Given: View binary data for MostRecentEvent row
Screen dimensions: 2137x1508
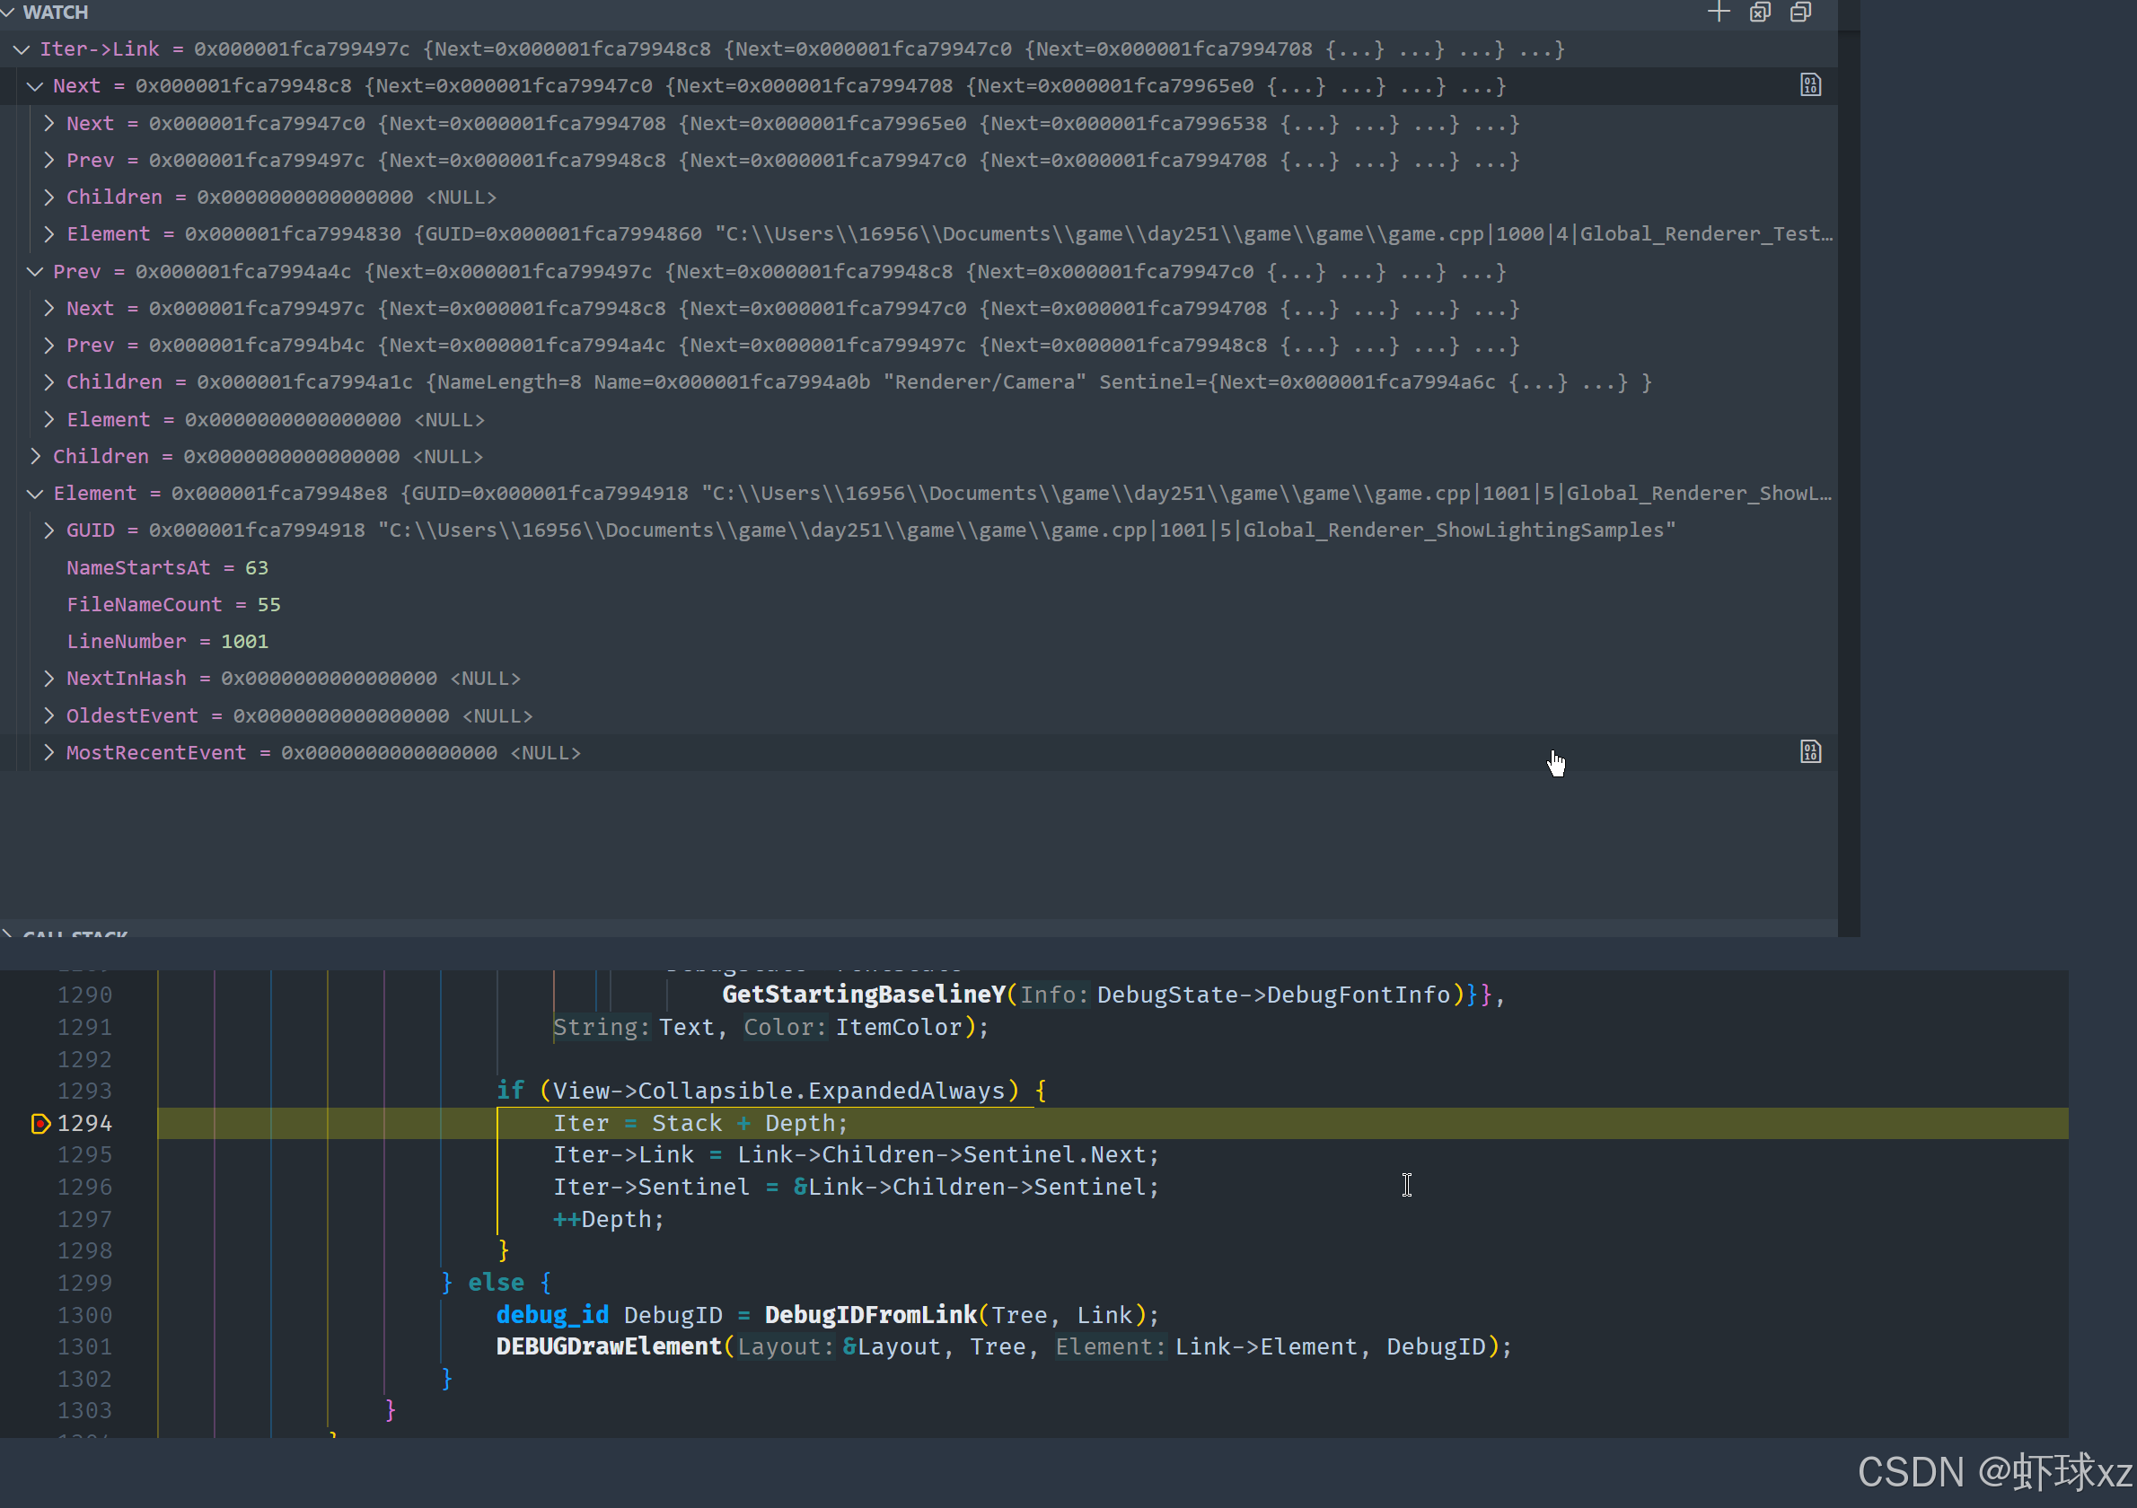Looking at the screenshot, I should click(1809, 751).
